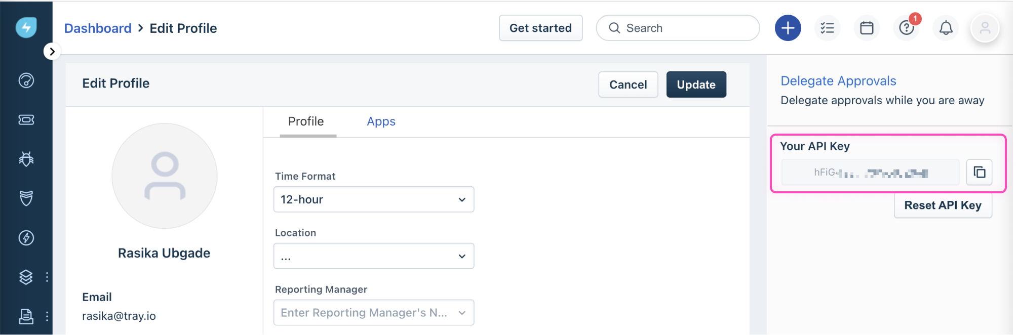Open the layers stack icon in sidebar
Viewport: 1017px width, 335px height.
click(x=26, y=277)
